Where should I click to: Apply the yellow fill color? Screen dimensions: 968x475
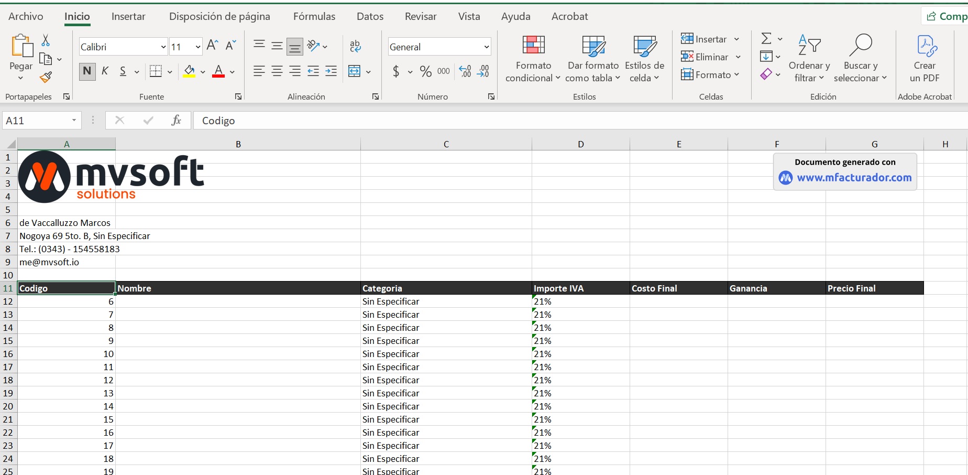coord(189,71)
